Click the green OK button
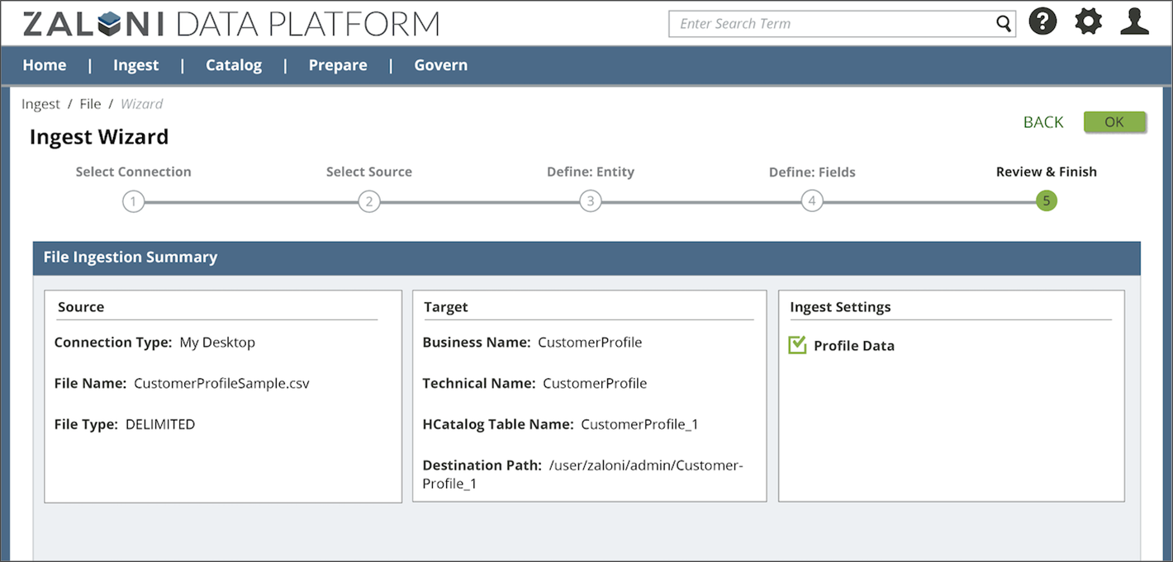 coord(1114,122)
